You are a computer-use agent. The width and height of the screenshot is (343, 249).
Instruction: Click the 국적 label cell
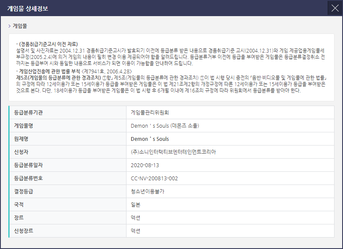(68, 204)
